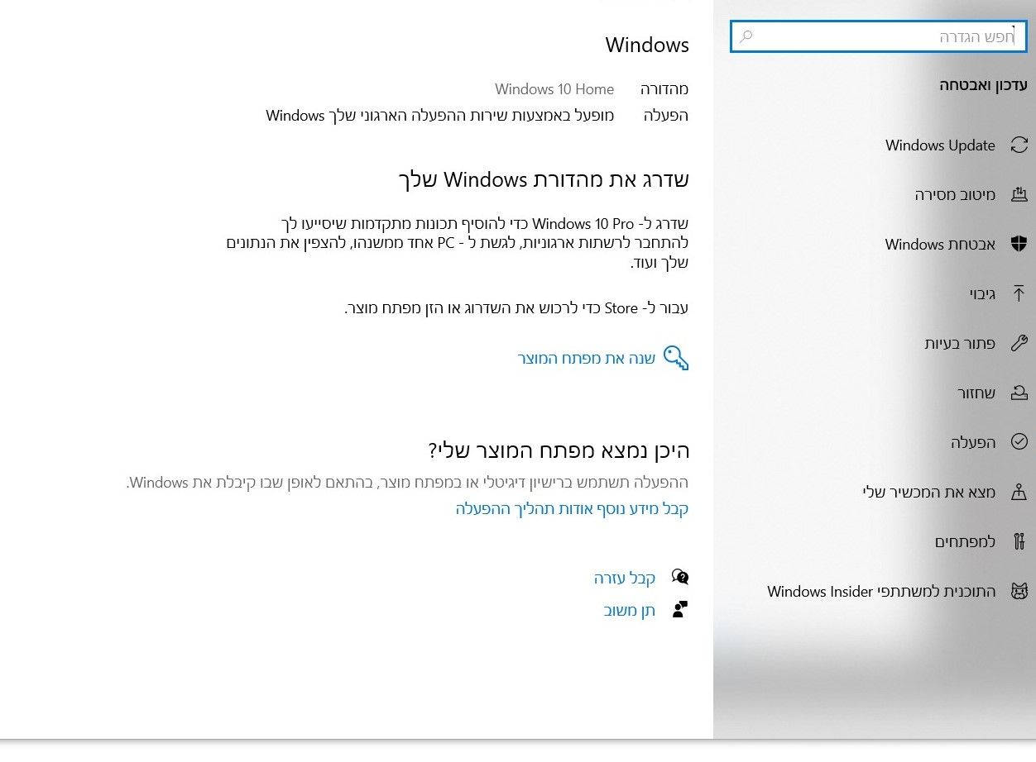Click the developers tools icon (למפתחים)
This screenshot has width=1036, height=762.
(1019, 541)
